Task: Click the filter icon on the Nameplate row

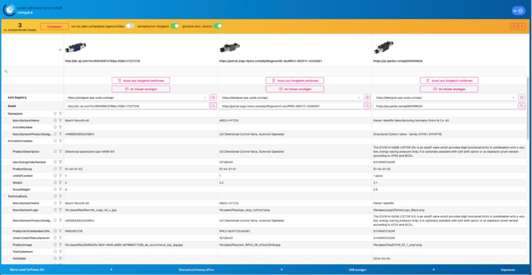Action: click(60, 114)
